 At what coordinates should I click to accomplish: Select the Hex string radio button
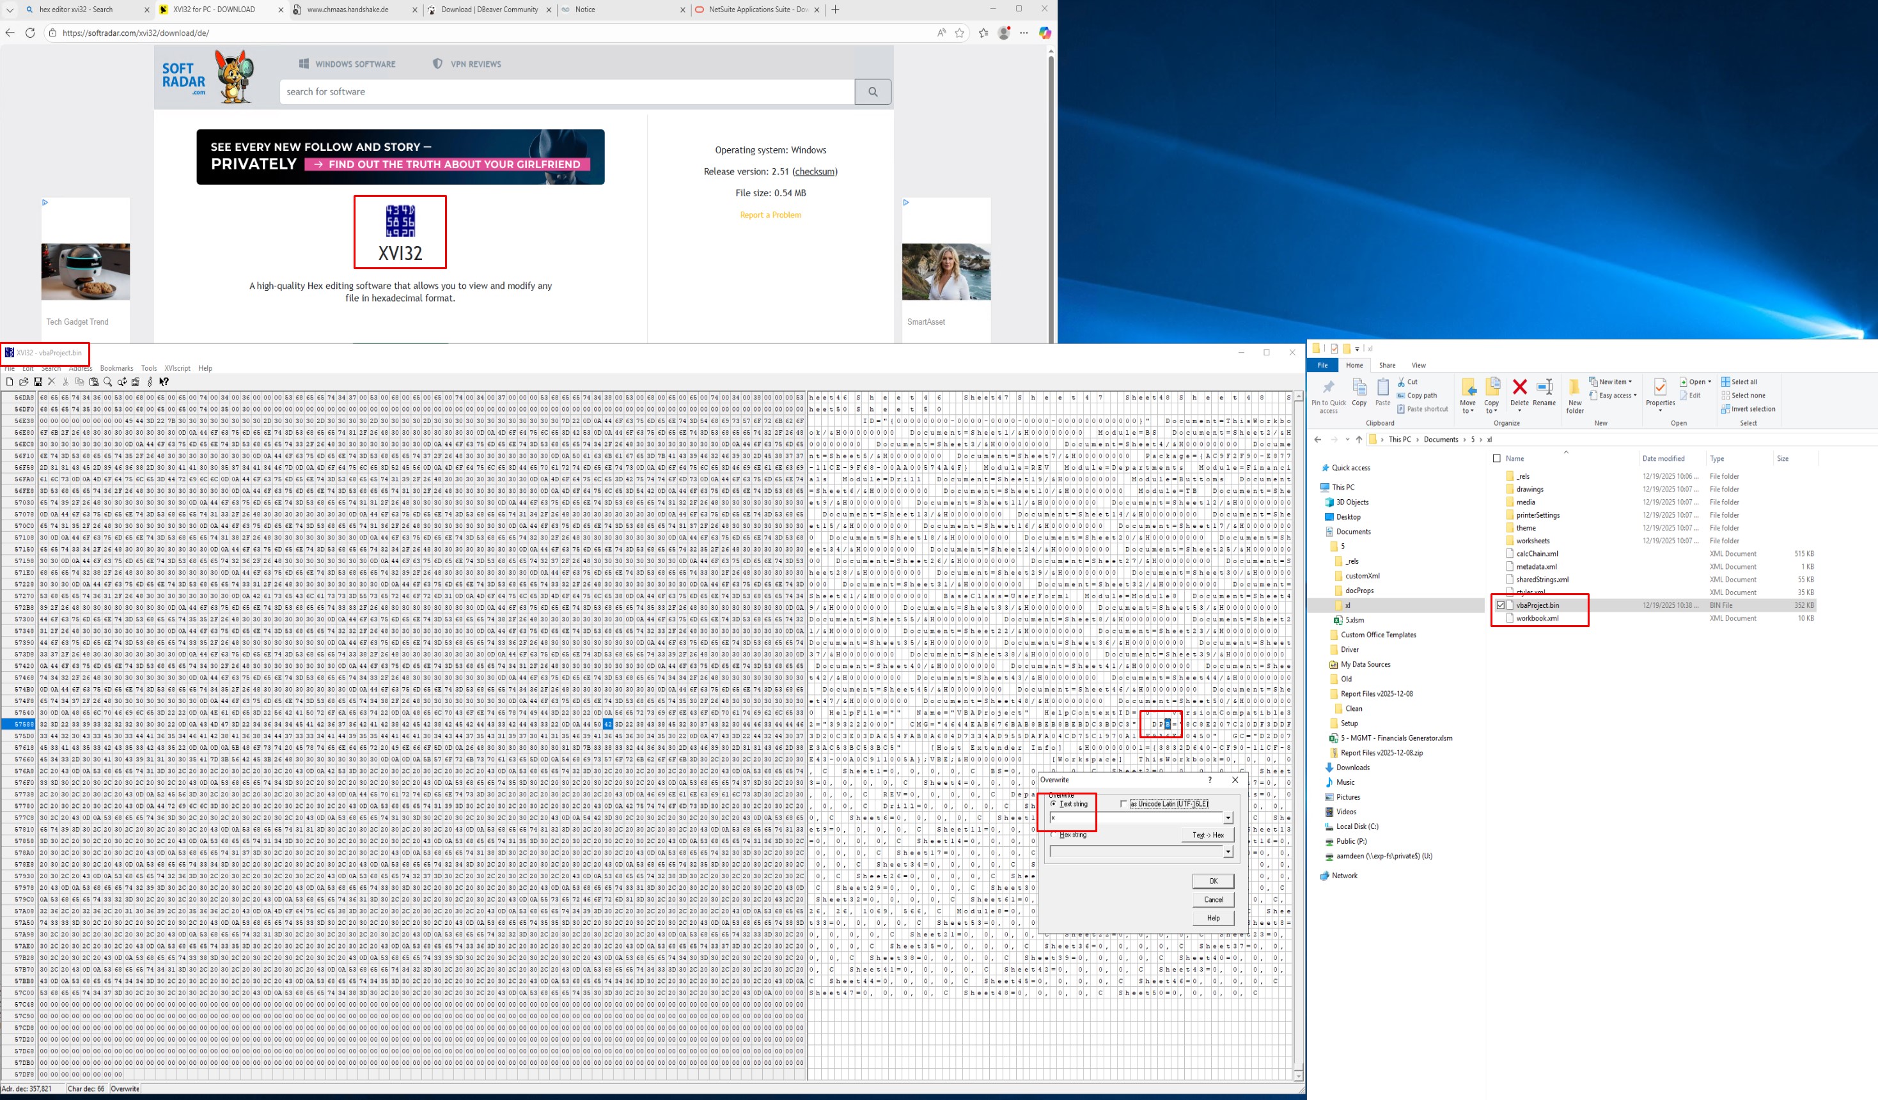click(x=1053, y=835)
